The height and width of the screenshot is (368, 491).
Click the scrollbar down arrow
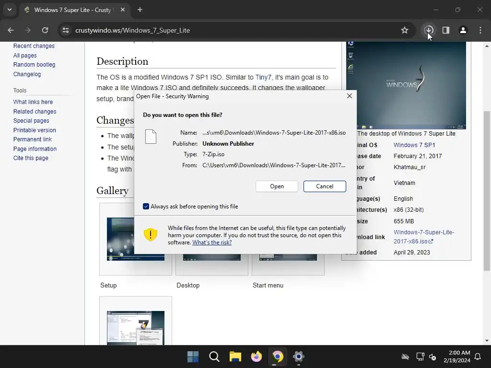tap(487, 341)
